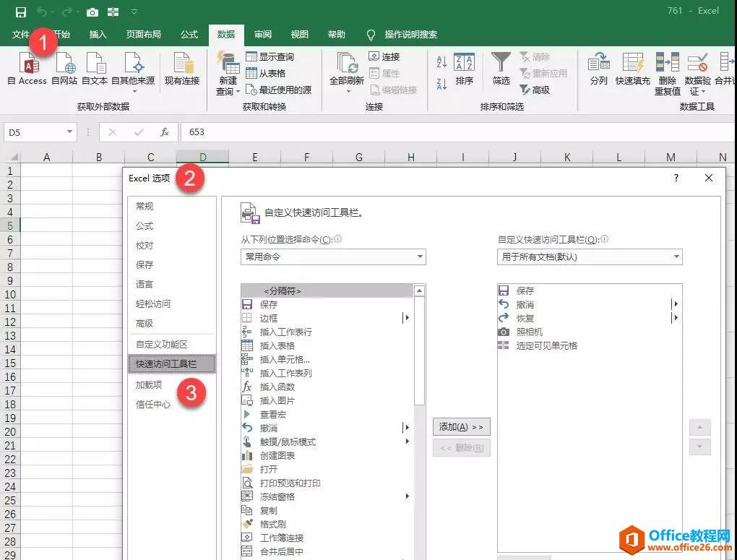Select 信任中心 in the options sidebar
The image size is (737, 560).
click(x=153, y=405)
